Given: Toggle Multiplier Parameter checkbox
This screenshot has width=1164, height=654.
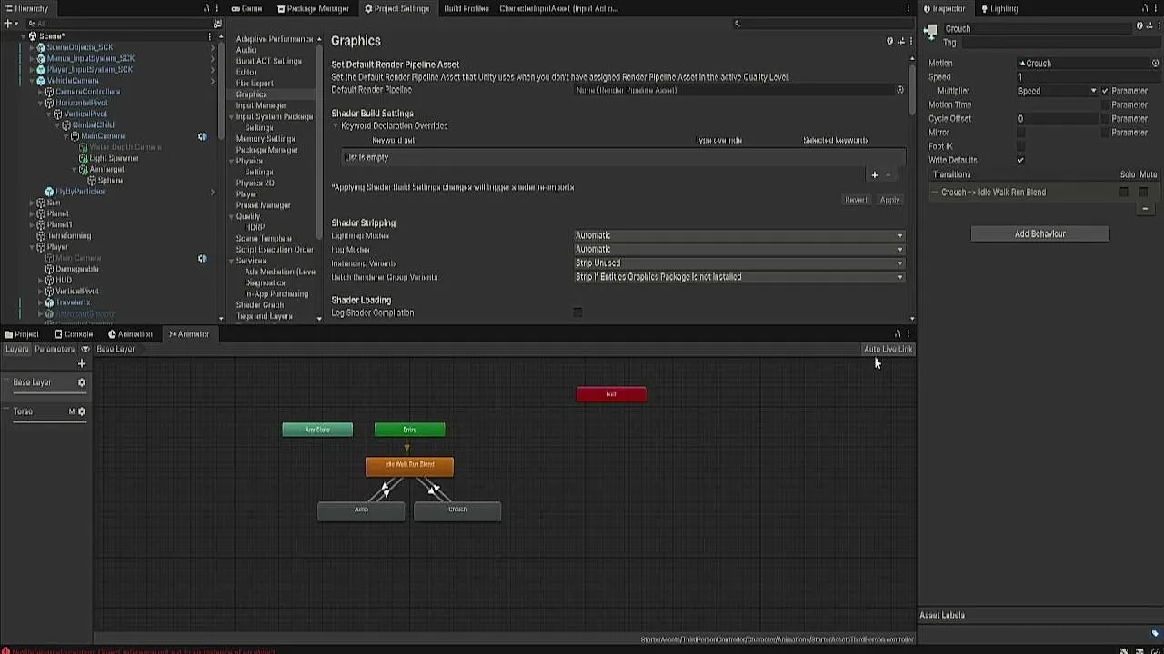Looking at the screenshot, I should [x=1105, y=91].
